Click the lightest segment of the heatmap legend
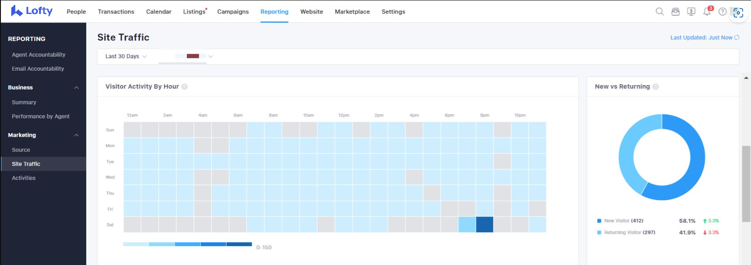This screenshot has height=265, width=751. [136, 244]
